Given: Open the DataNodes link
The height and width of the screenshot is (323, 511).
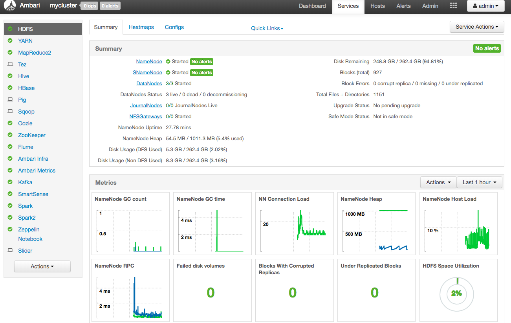Looking at the screenshot, I should click(x=149, y=84).
